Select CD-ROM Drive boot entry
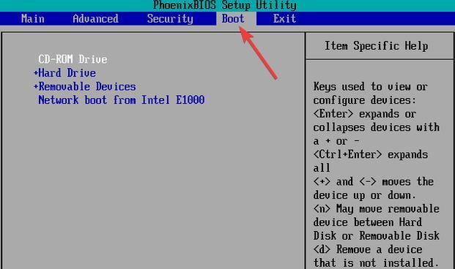 (73, 59)
